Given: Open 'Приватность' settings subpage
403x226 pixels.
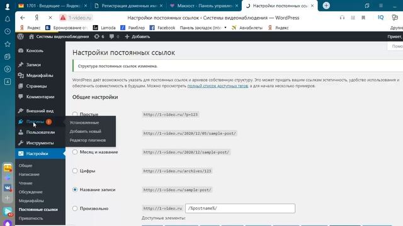Looking at the screenshot, I should coord(31,218).
